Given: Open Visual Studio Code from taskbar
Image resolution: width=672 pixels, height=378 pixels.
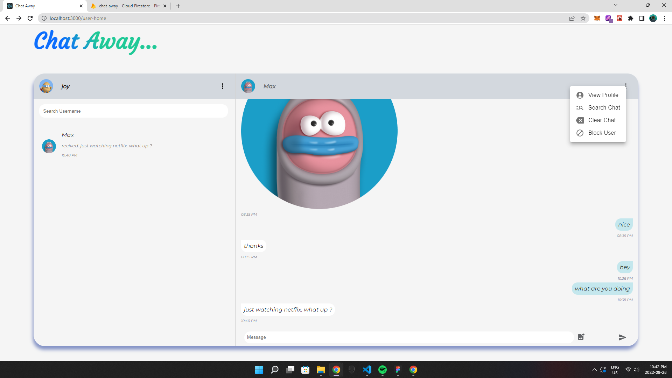Looking at the screenshot, I should tap(367, 370).
